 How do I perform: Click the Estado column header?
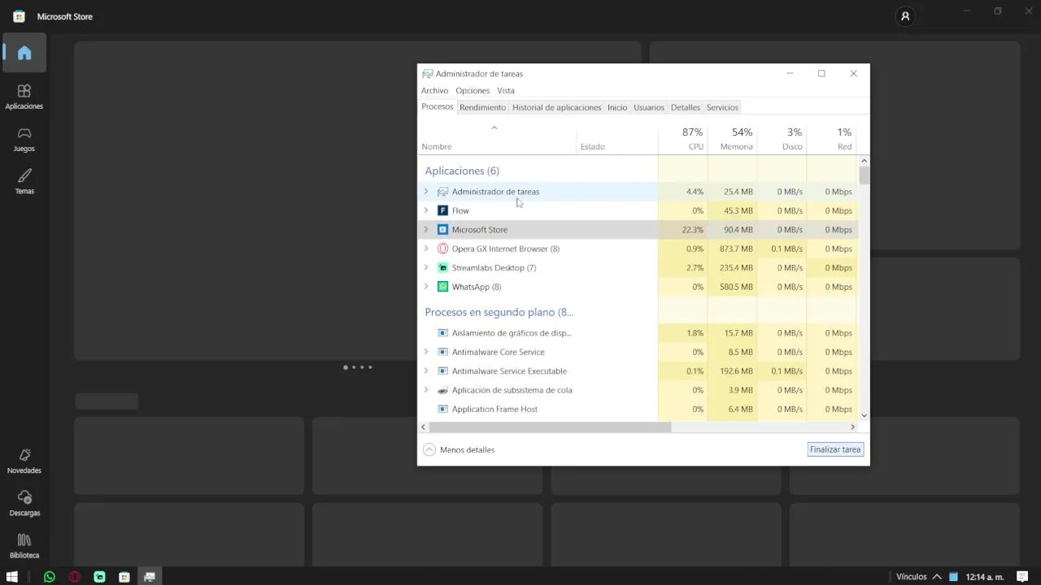click(617, 139)
